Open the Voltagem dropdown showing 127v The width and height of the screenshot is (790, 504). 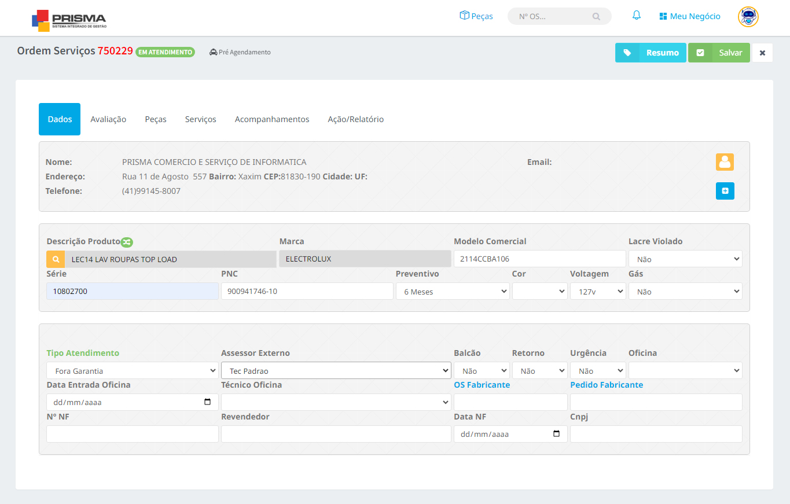click(598, 292)
